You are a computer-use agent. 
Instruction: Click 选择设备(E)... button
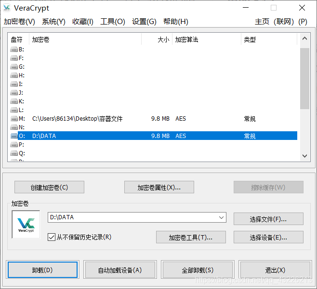click(268, 237)
